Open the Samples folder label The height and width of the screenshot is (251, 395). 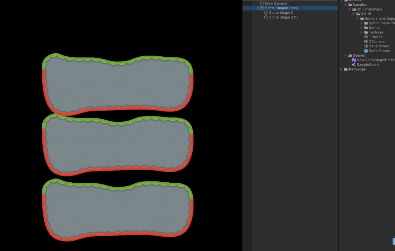pos(360,5)
